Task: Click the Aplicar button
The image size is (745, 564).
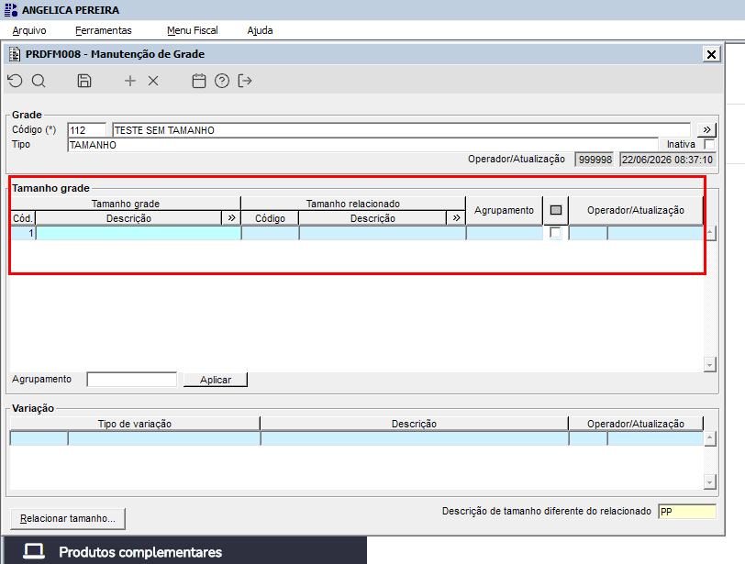Action: click(216, 380)
